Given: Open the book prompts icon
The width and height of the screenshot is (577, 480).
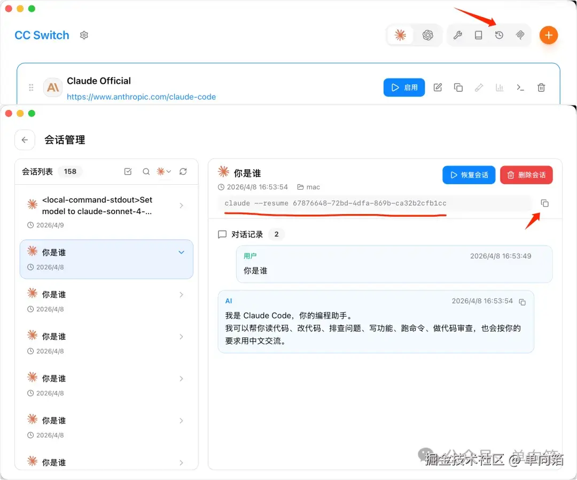Looking at the screenshot, I should click(478, 35).
